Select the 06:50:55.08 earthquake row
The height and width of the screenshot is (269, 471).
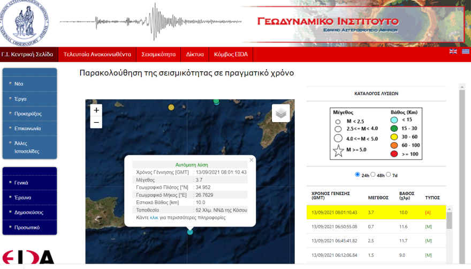376,227
